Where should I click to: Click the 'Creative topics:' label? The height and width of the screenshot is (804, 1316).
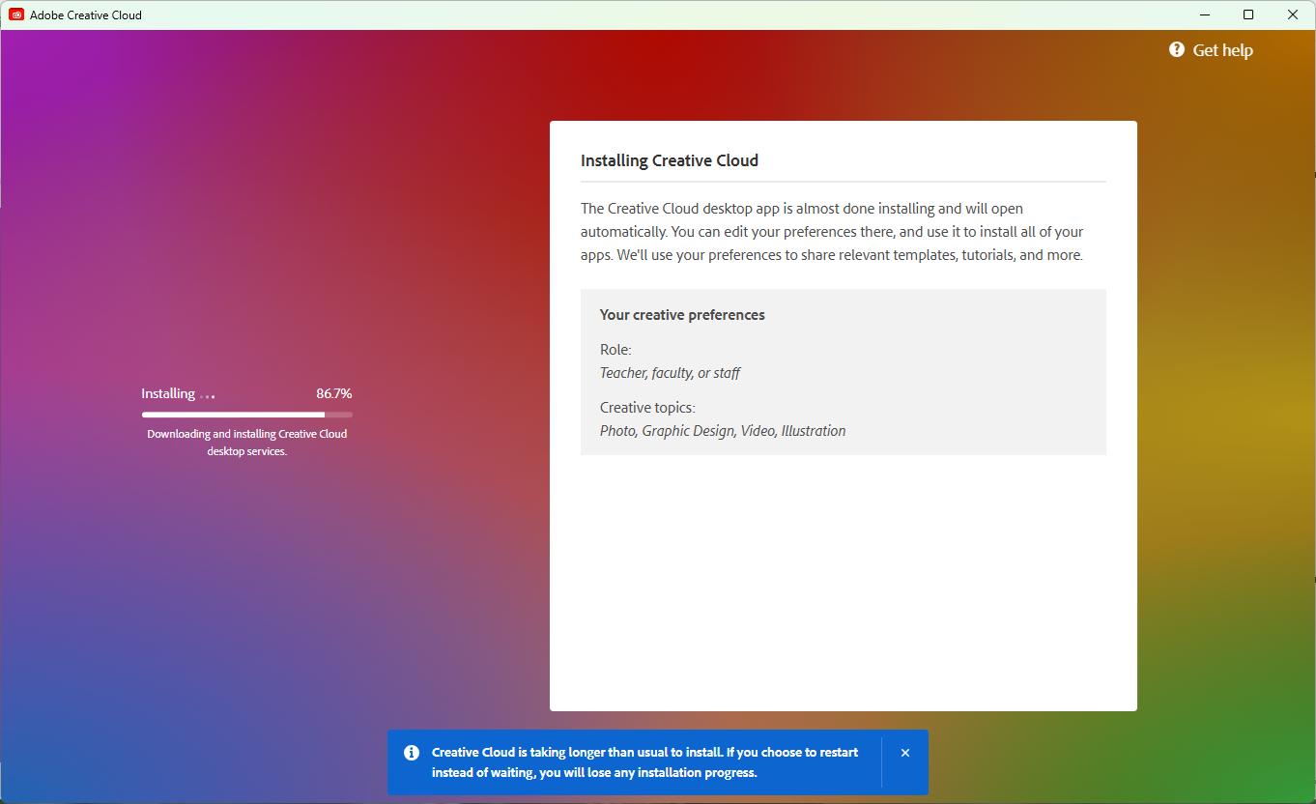coord(647,408)
